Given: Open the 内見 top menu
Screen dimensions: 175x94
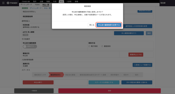Looking at the screenshot, I should (x=55, y=2).
